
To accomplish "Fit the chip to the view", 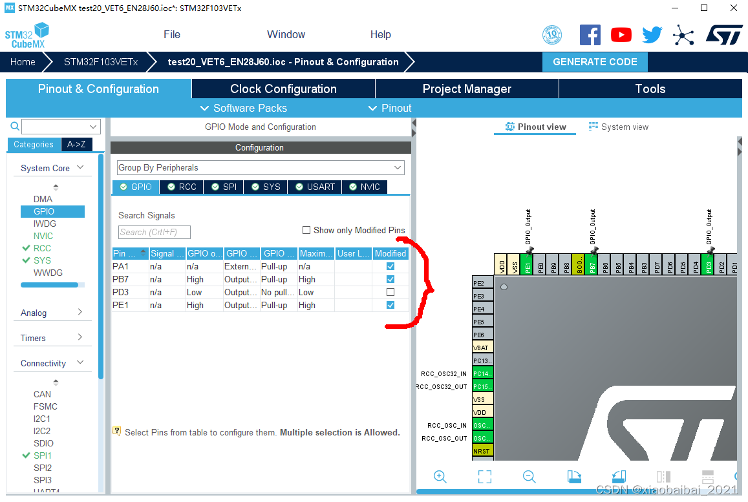I will click(485, 476).
